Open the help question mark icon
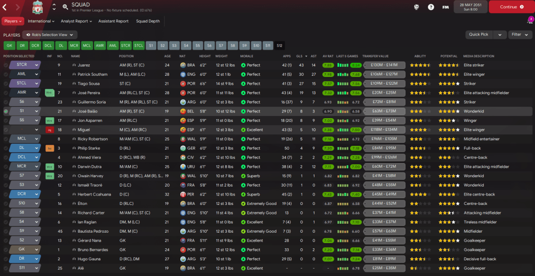This screenshot has height=276, width=535. tap(431, 7)
